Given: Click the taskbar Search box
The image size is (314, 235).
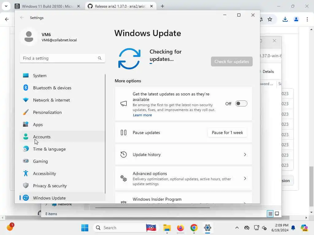Looking at the screenshot, I should (126, 228).
